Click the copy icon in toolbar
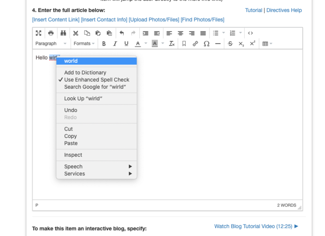The height and width of the screenshot is (236, 325). coord(87,33)
